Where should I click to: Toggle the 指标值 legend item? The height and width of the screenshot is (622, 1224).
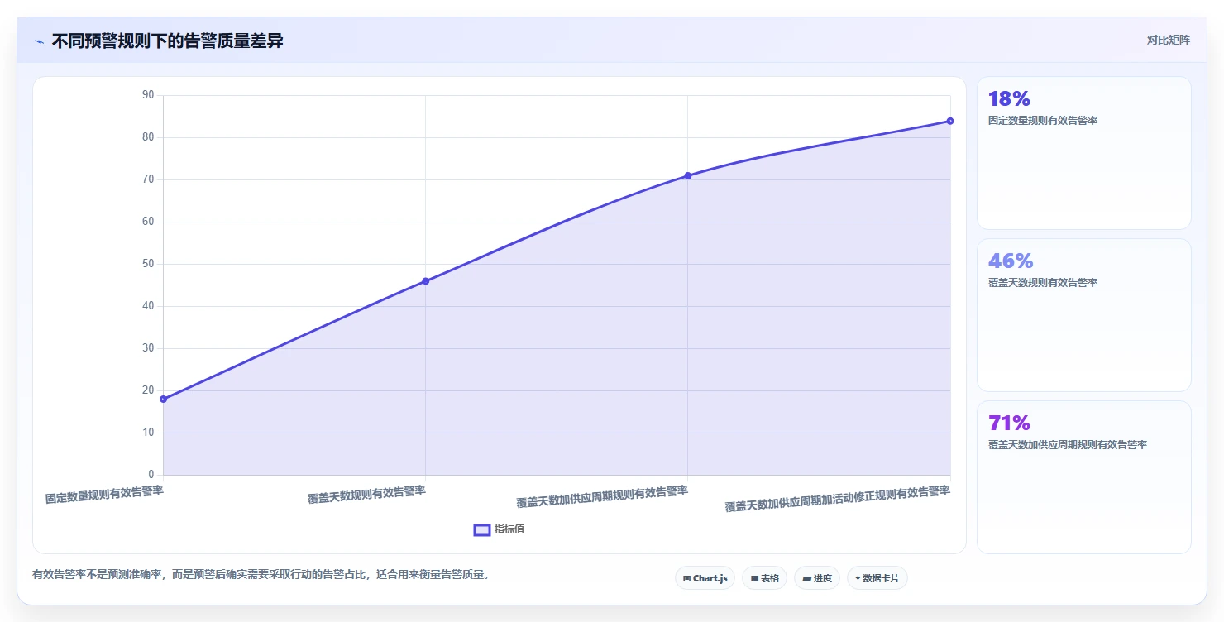[x=499, y=529]
